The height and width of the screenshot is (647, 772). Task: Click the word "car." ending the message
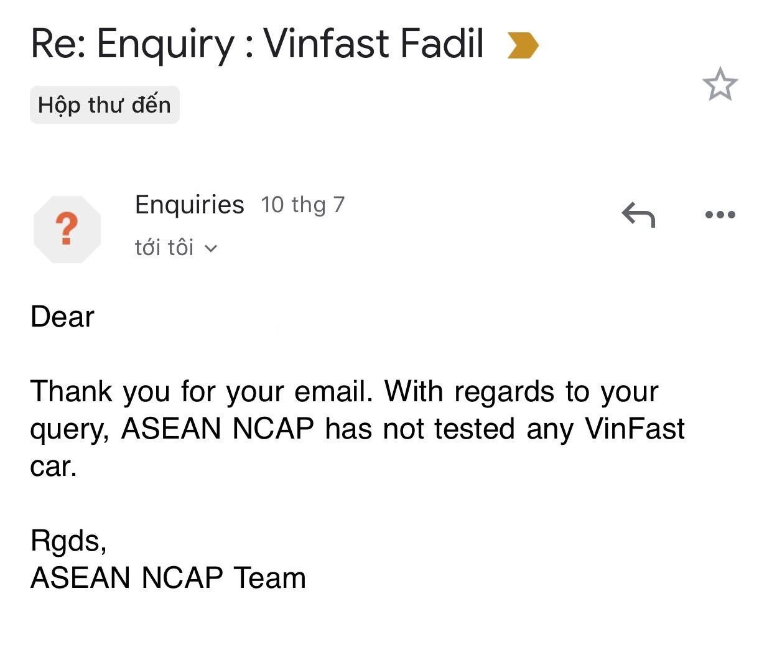(53, 466)
